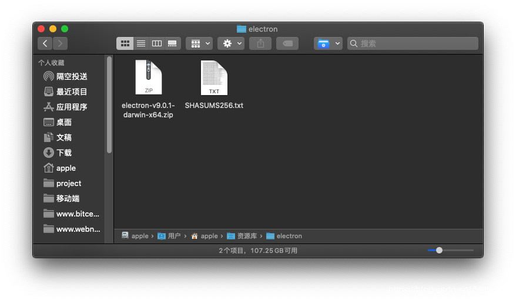Open the group-by arrangement dropdown

[199, 43]
